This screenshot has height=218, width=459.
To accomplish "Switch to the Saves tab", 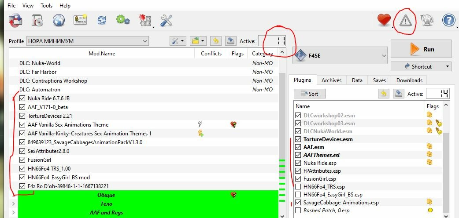I will click(x=379, y=80).
